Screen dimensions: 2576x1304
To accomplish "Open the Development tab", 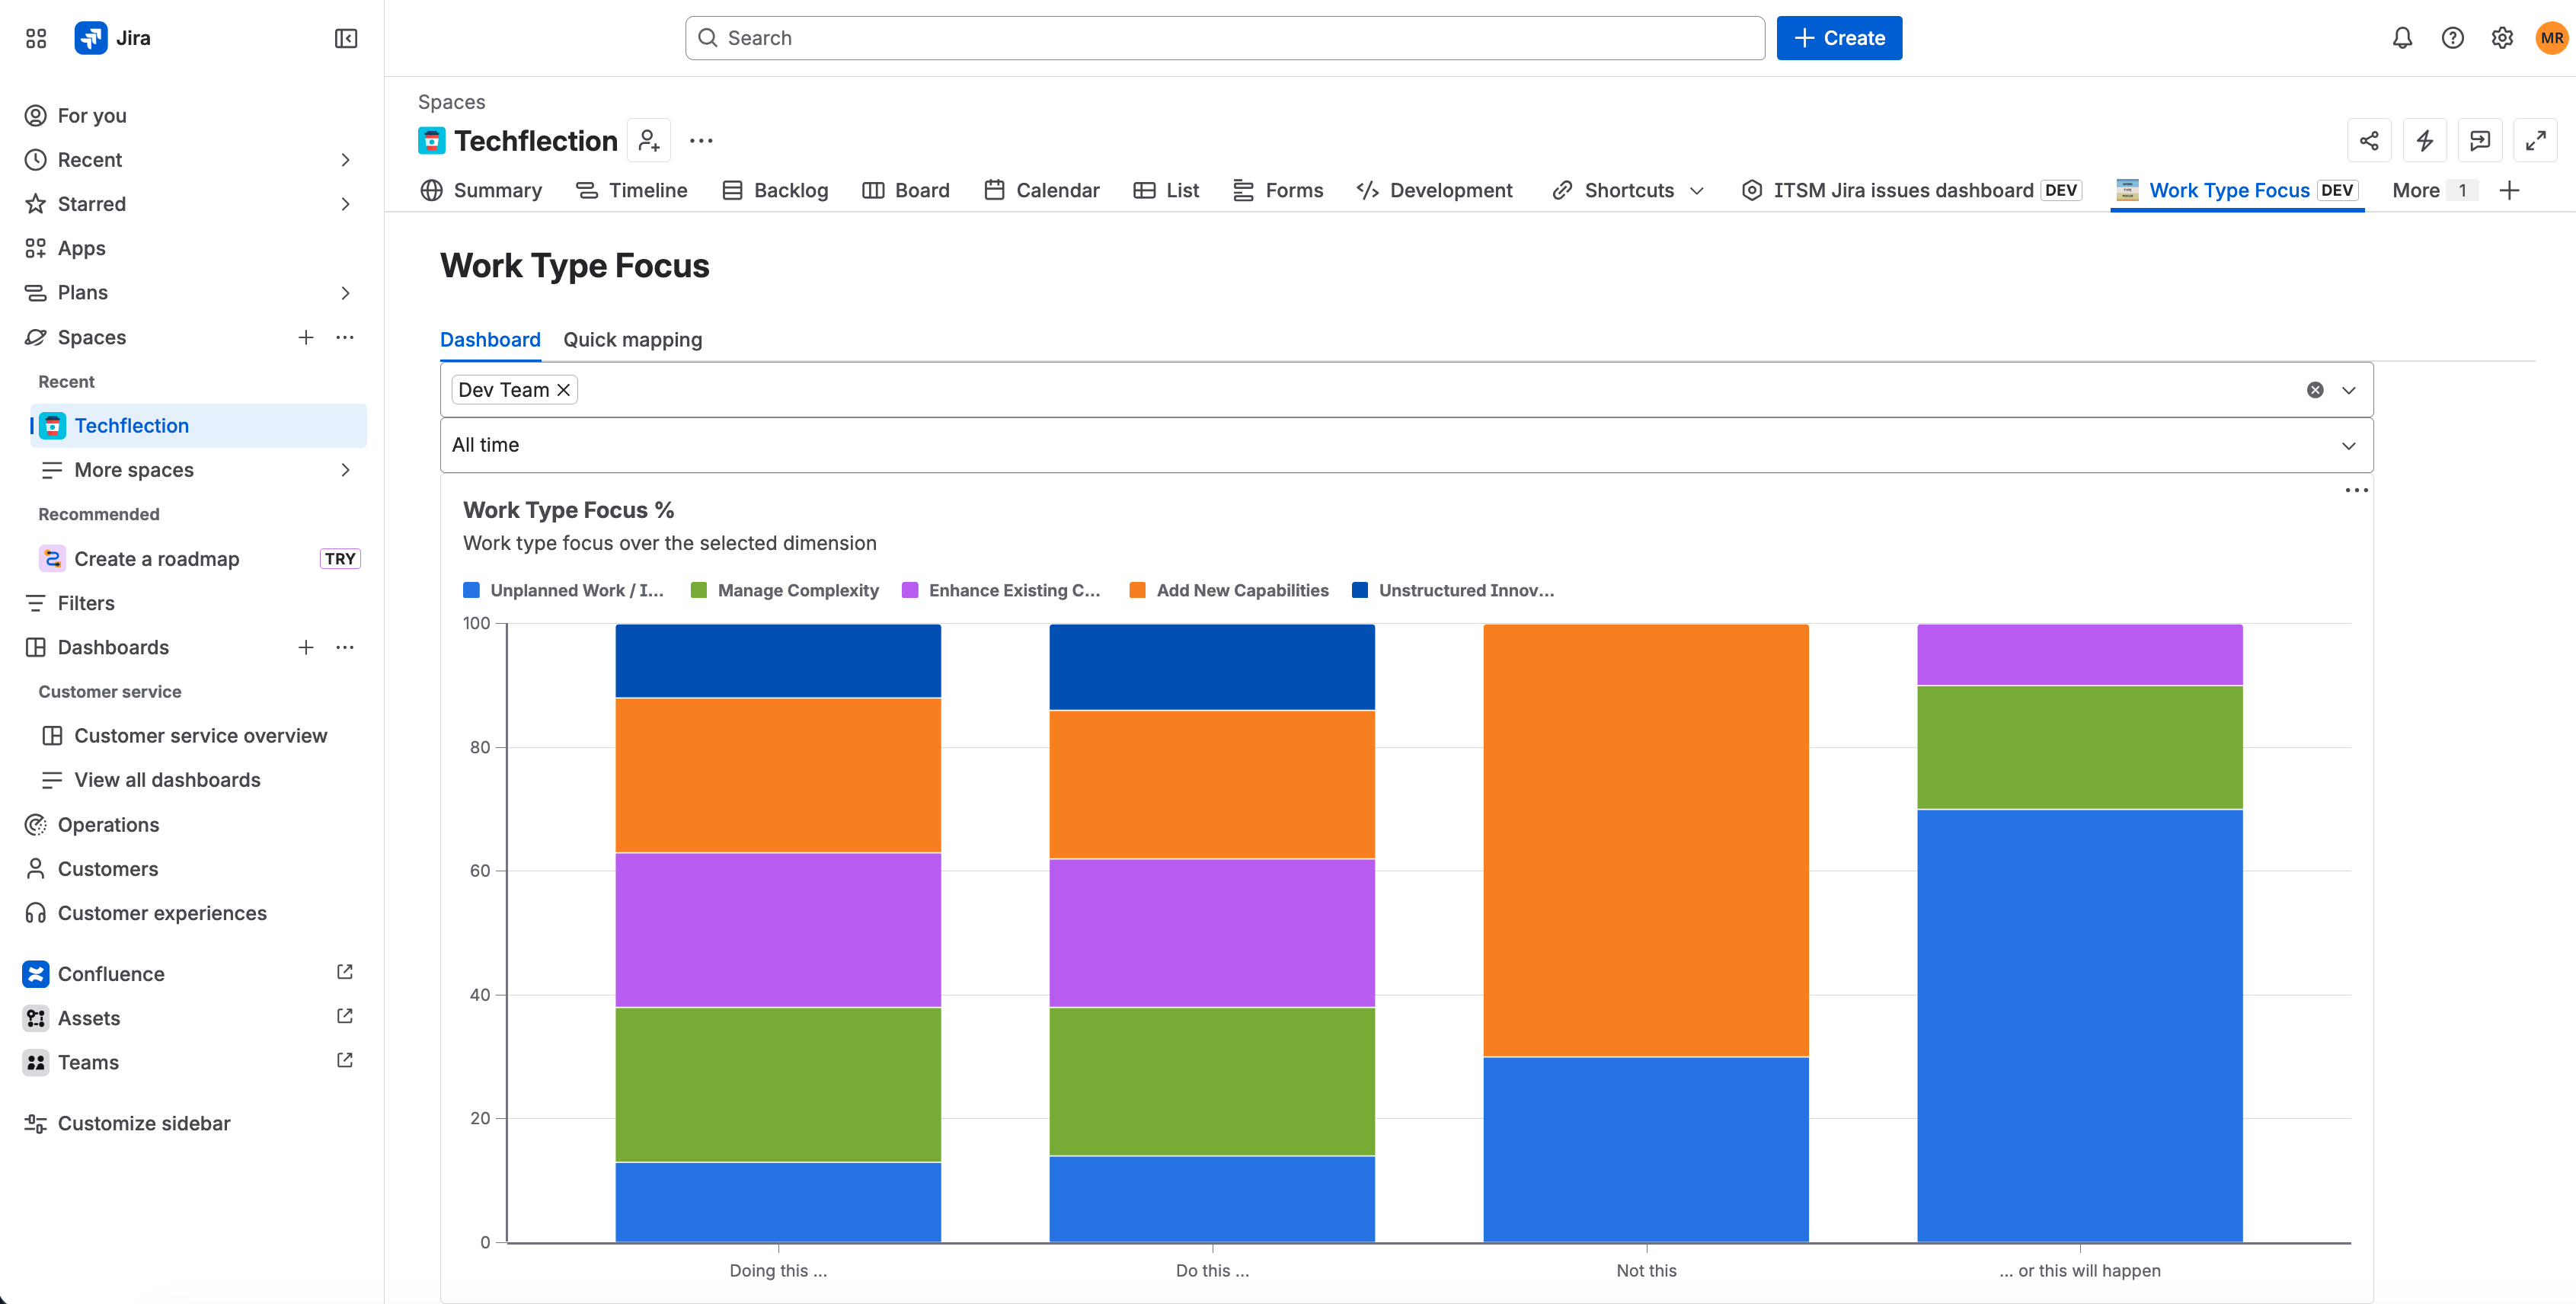I will [1434, 190].
